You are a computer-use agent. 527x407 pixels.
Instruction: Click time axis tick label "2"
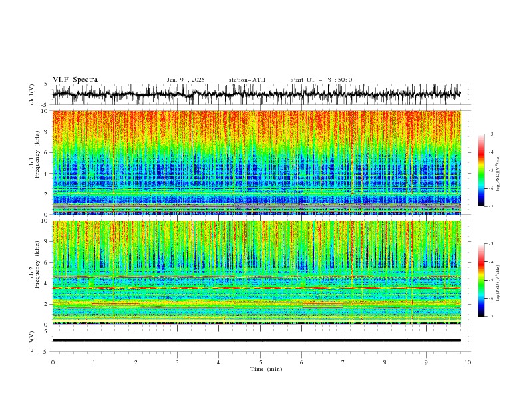point(136,362)
